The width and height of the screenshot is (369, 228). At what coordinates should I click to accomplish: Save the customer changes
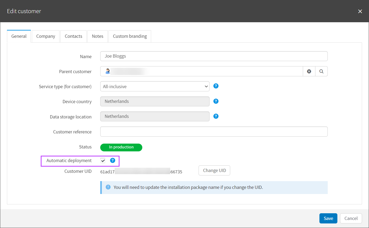328,218
